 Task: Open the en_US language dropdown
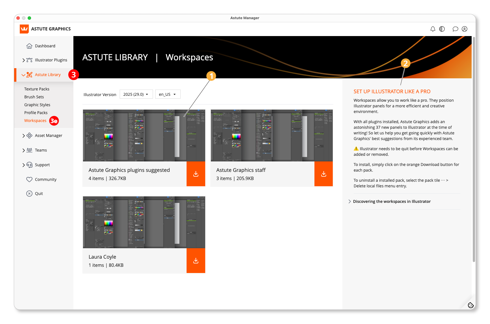coord(168,94)
